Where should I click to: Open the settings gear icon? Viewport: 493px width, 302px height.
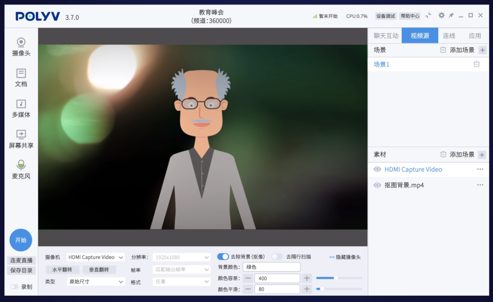(441, 15)
